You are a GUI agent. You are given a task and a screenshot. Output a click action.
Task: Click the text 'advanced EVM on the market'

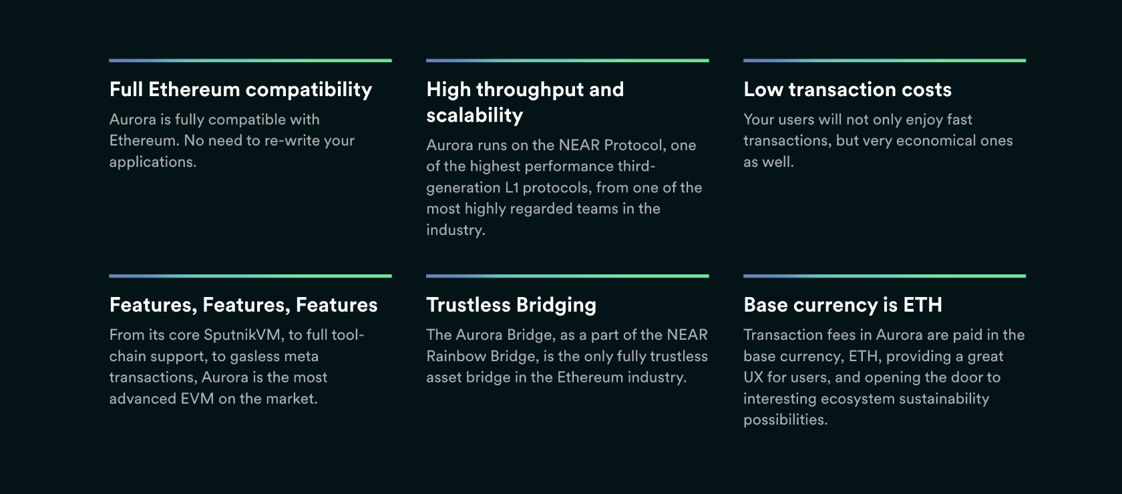click(213, 399)
